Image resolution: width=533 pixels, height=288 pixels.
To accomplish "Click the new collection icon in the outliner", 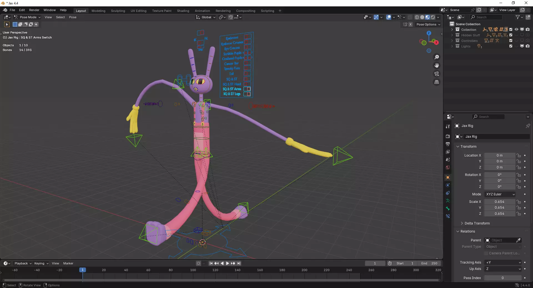I will pyautogui.click(x=528, y=17).
